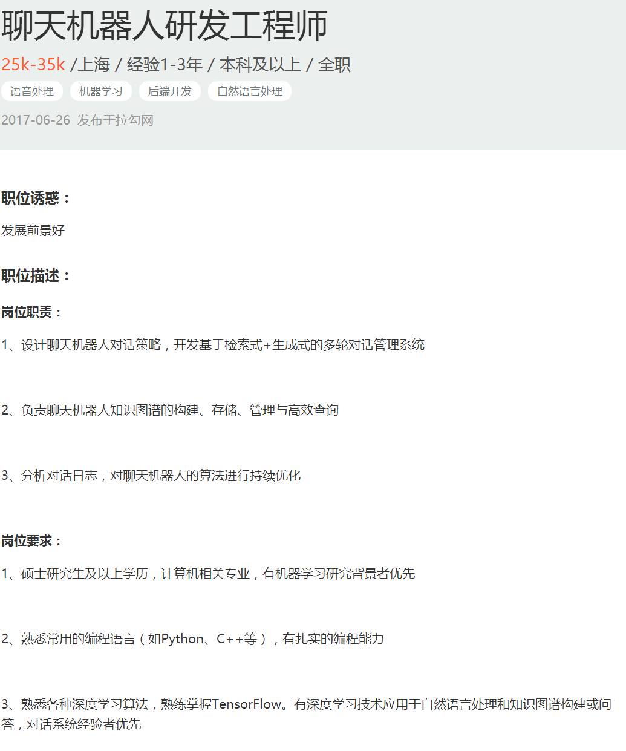The image size is (626, 751).
Task: Click the 岗位要求 subheading
Action: point(31,541)
